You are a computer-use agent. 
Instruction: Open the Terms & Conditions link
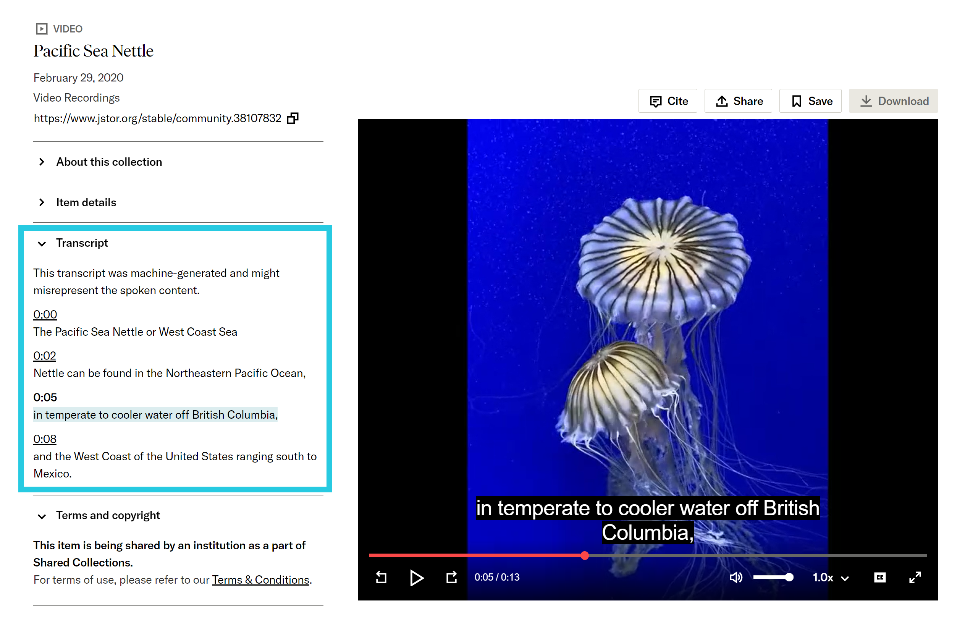(x=260, y=580)
